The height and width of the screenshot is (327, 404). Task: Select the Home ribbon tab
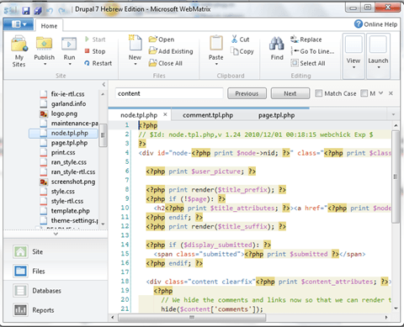click(49, 26)
